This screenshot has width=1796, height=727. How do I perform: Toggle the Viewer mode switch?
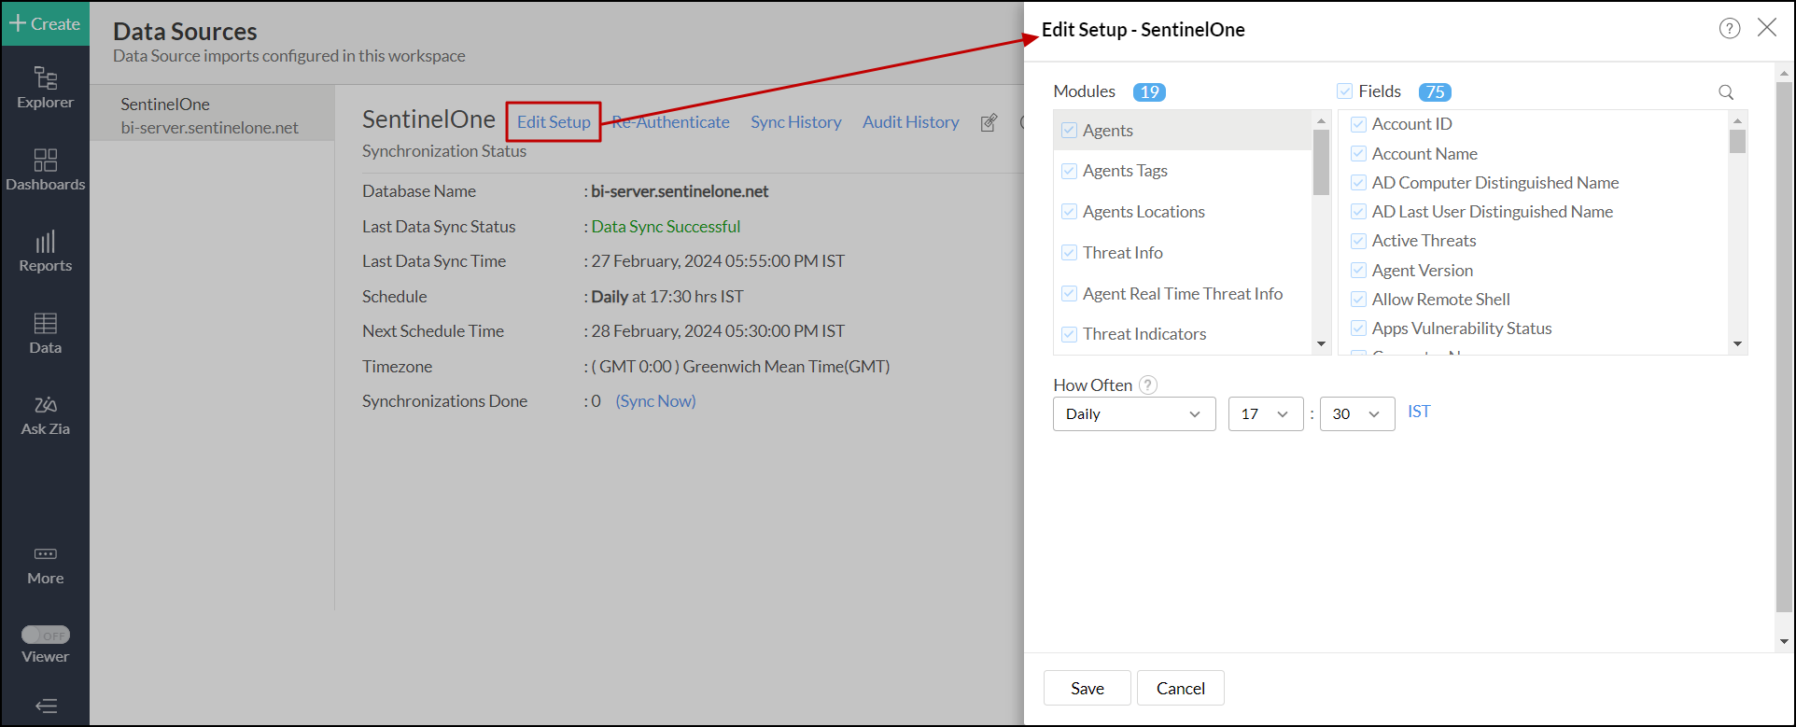[x=46, y=635]
